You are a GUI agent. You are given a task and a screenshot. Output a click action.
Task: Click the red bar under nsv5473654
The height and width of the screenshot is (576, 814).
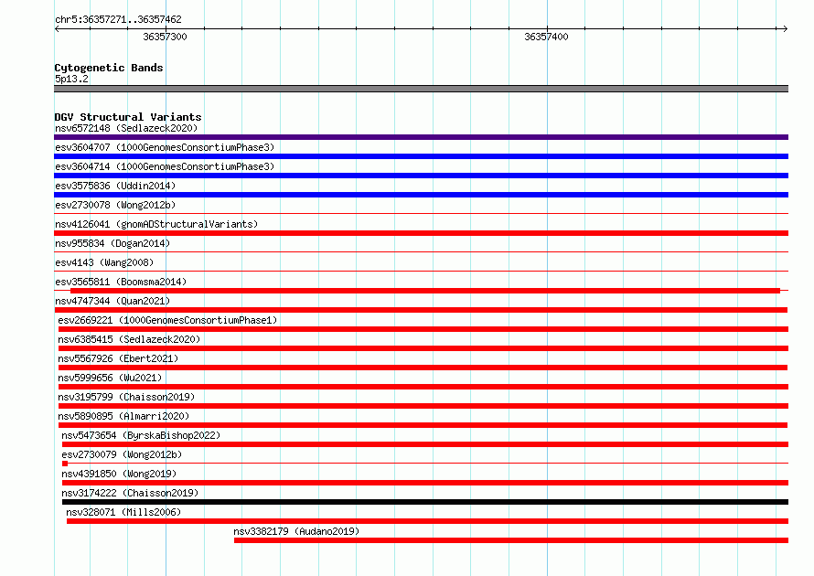click(425, 444)
